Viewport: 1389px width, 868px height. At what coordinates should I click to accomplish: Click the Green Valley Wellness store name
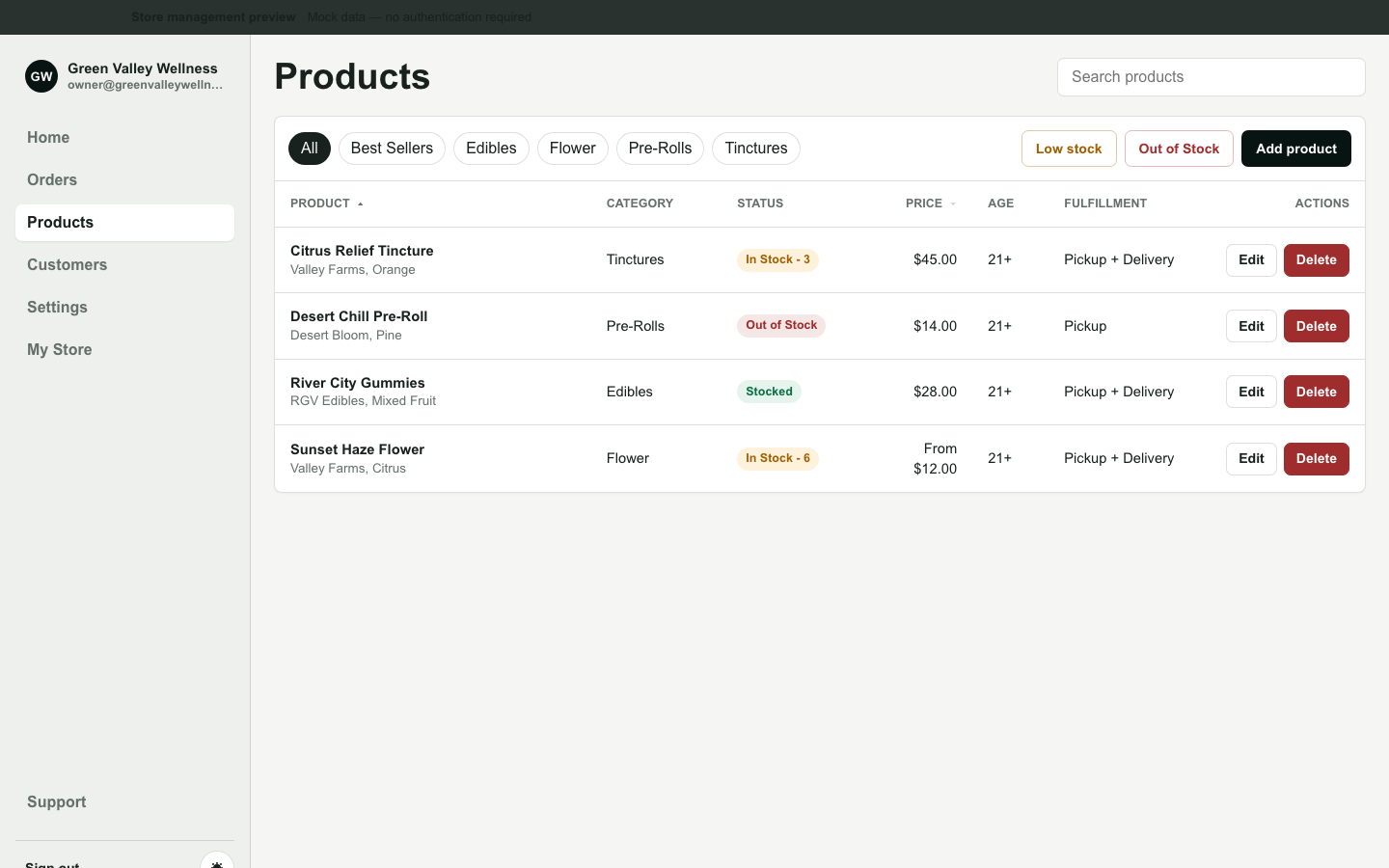(x=143, y=68)
